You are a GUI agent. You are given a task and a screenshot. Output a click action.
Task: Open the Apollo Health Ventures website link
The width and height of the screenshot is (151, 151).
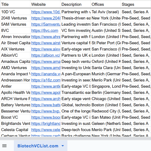[x=46, y=93]
